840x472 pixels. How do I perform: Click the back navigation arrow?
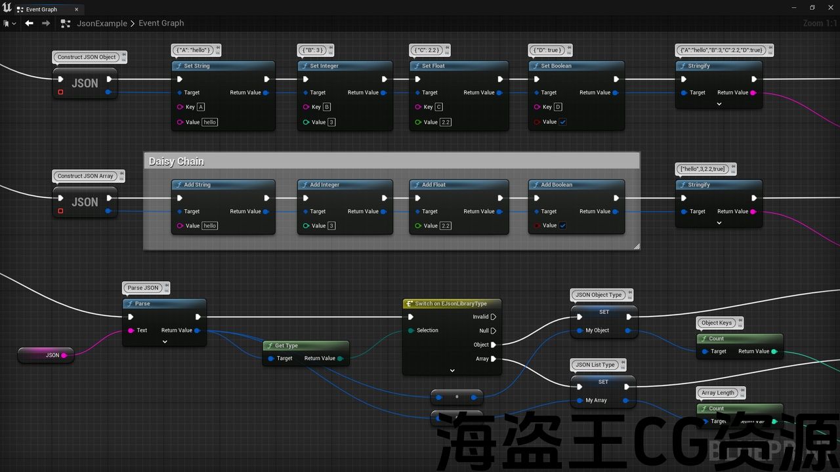coord(29,23)
